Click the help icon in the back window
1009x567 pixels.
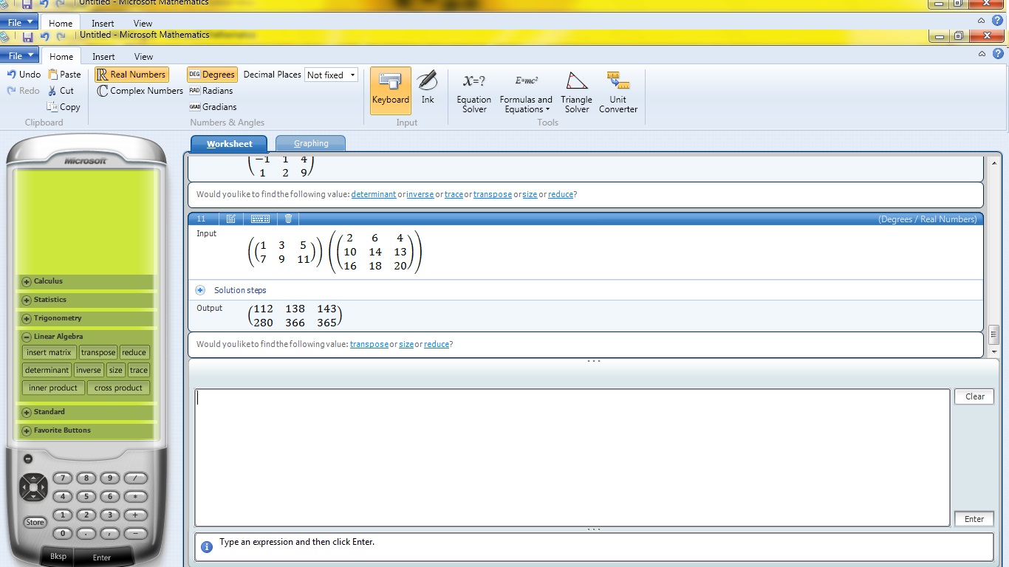(x=997, y=21)
